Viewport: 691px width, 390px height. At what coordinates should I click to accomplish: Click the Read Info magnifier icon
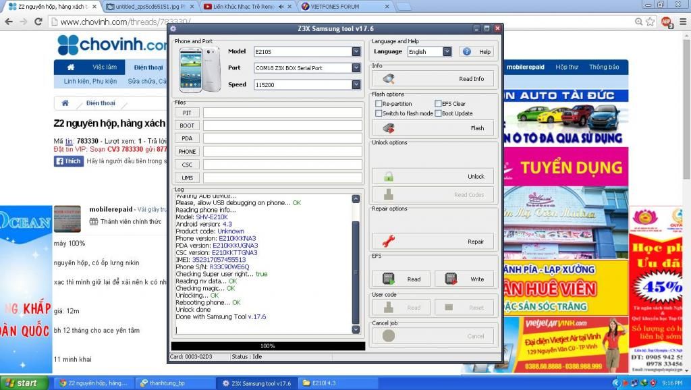pyautogui.click(x=388, y=79)
